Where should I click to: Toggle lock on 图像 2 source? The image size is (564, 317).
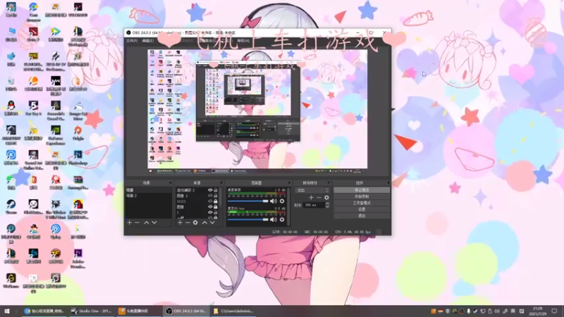tap(216, 196)
